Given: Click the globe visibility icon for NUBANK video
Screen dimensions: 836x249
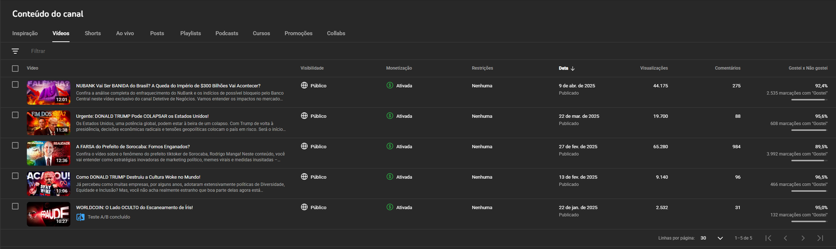Looking at the screenshot, I should tap(304, 86).
